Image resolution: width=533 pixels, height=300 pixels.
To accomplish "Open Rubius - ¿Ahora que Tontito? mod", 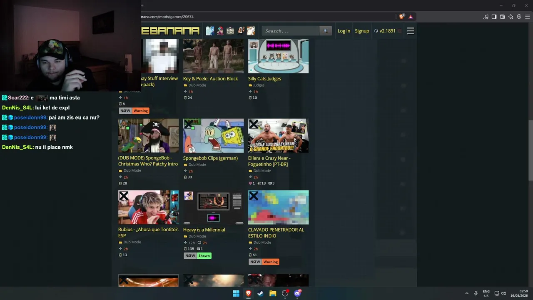I will pos(148,232).
